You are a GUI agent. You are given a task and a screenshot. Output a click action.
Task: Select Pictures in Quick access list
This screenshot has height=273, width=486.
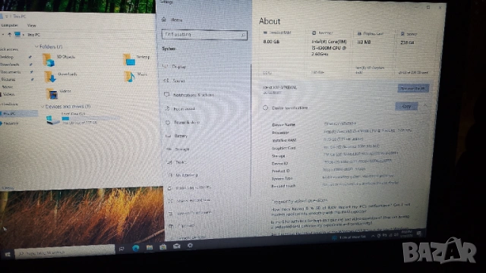pyautogui.click(x=8, y=80)
